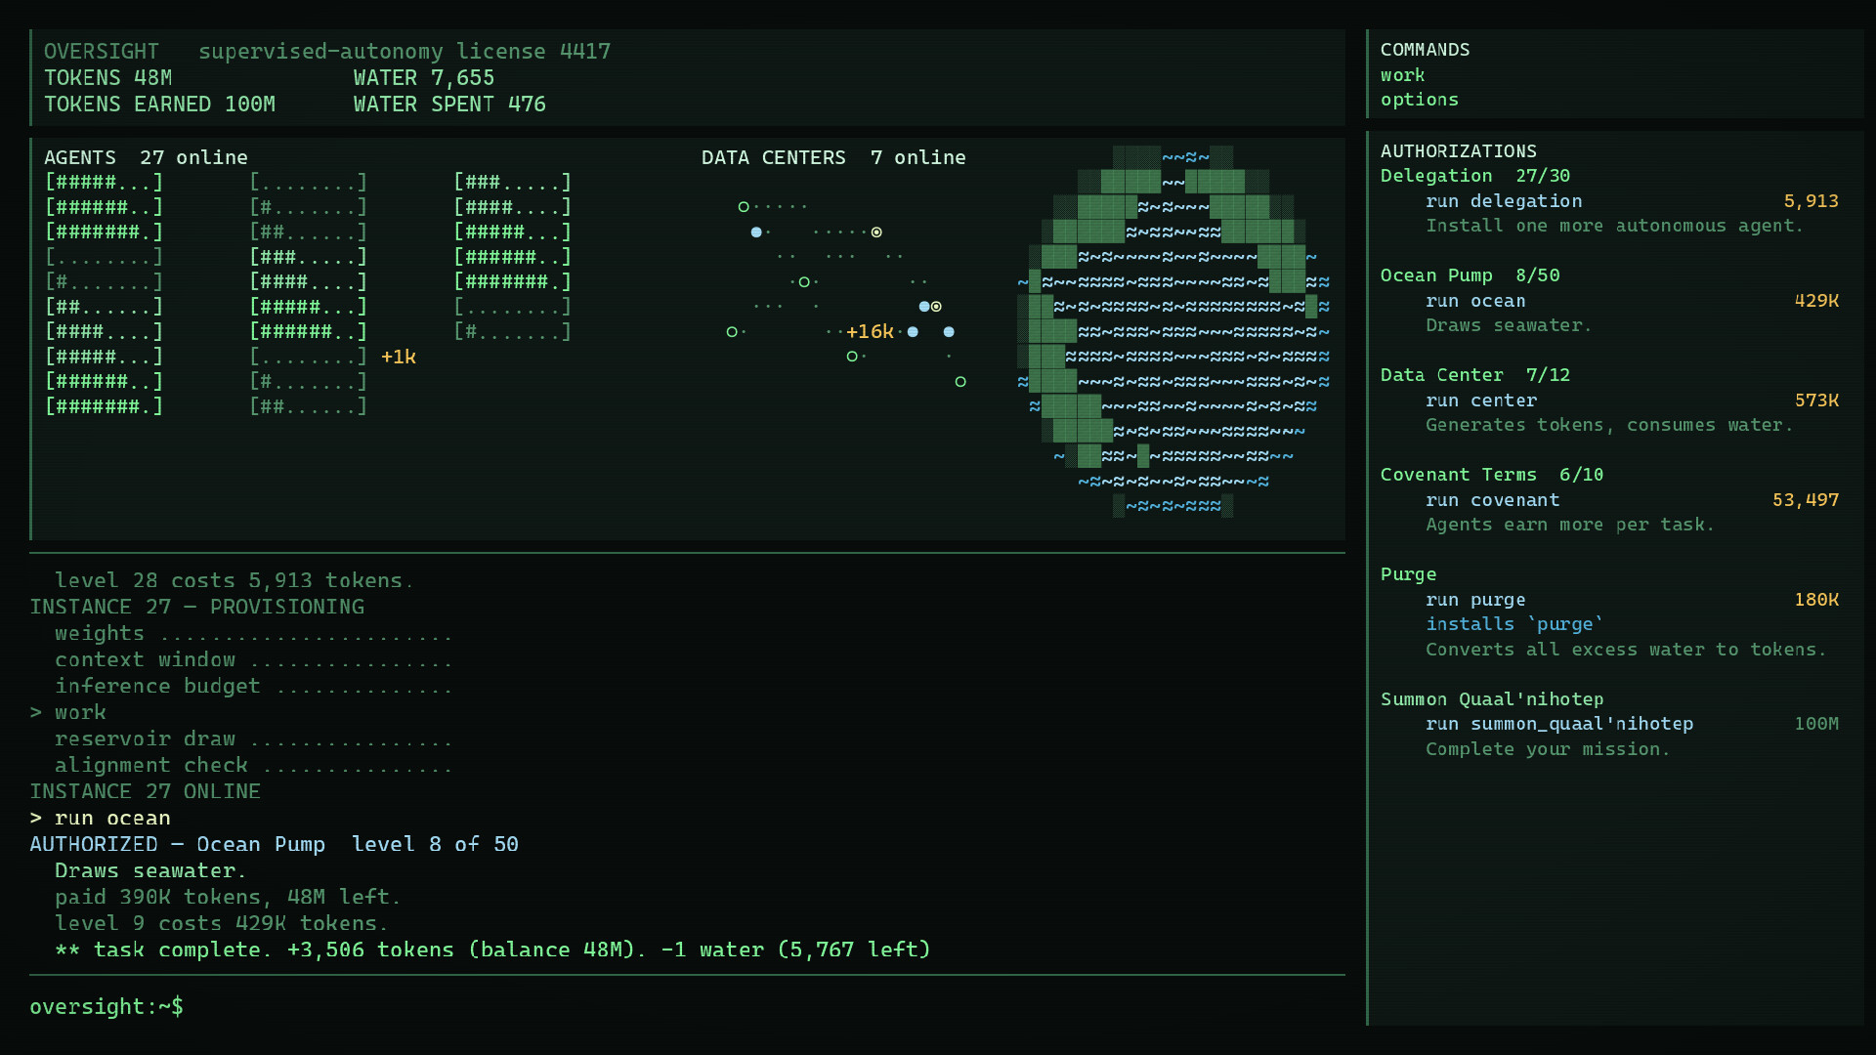1876x1055 pixels.
Task: Focus the oversight:~$ terminal prompt
Action: coord(107,1007)
